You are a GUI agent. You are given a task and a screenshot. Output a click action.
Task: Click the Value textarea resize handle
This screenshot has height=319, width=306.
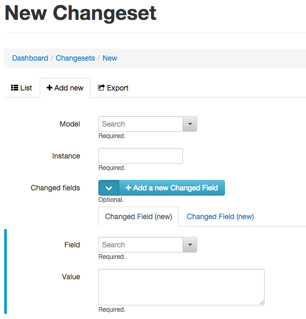[x=262, y=303]
